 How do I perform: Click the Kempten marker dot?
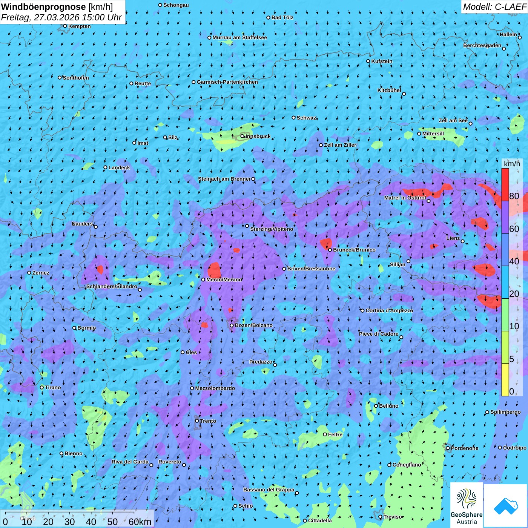(65, 26)
